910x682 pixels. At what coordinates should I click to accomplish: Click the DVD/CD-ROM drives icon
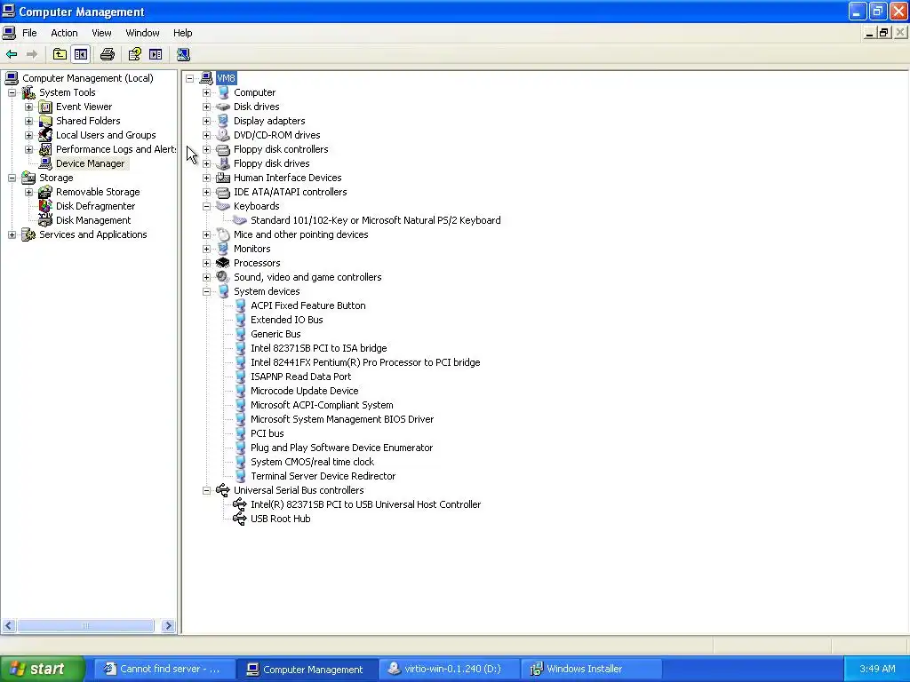(223, 135)
